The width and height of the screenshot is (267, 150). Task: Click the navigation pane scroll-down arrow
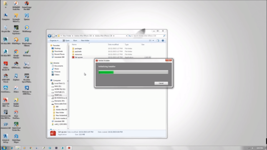68,129
